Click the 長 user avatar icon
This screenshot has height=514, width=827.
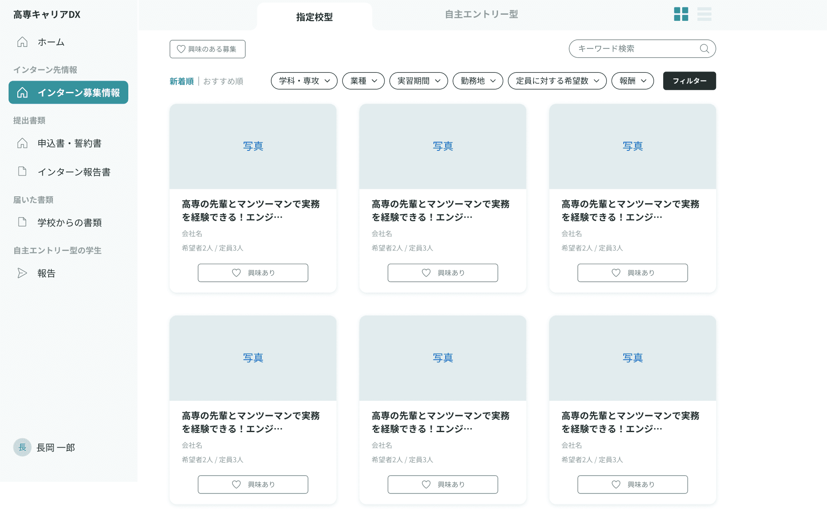(x=22, y=447)
